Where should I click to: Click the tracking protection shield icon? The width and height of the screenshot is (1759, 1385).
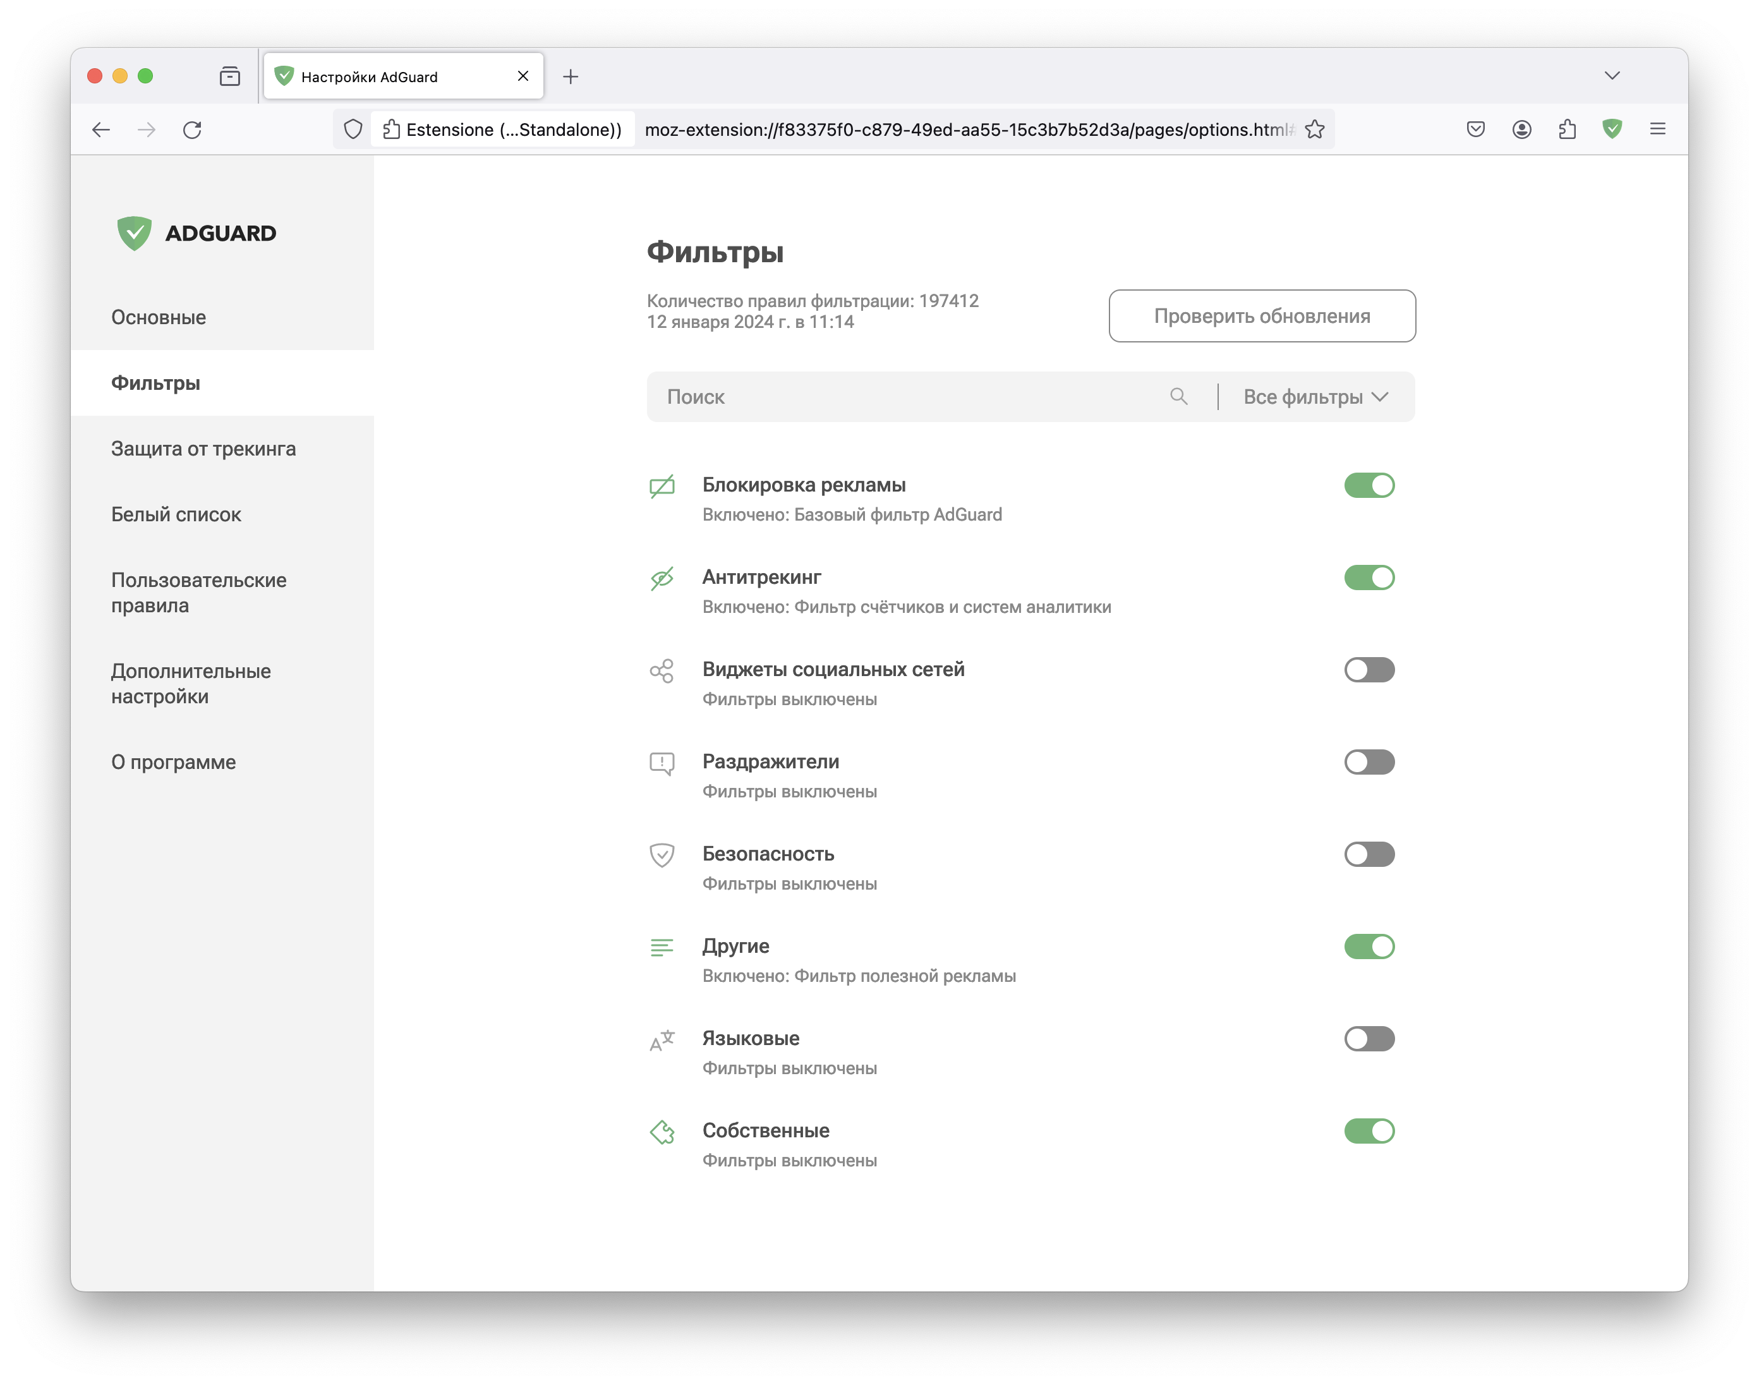353,129
